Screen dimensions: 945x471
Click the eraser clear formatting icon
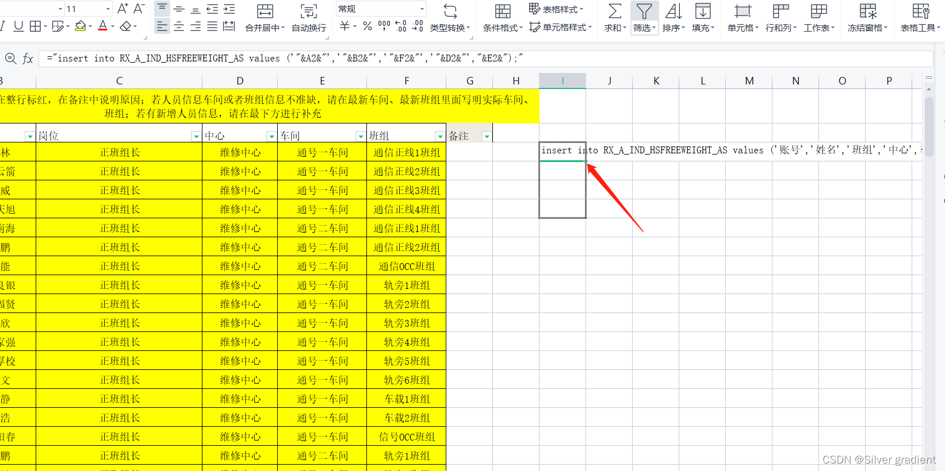tap(125, 26)
